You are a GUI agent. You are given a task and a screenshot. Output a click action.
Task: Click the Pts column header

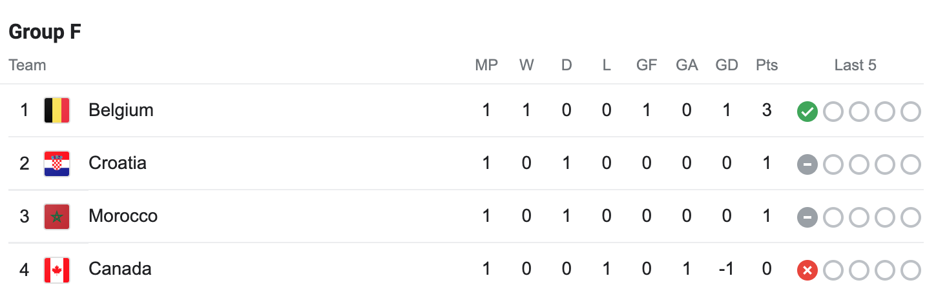(767, 65)
